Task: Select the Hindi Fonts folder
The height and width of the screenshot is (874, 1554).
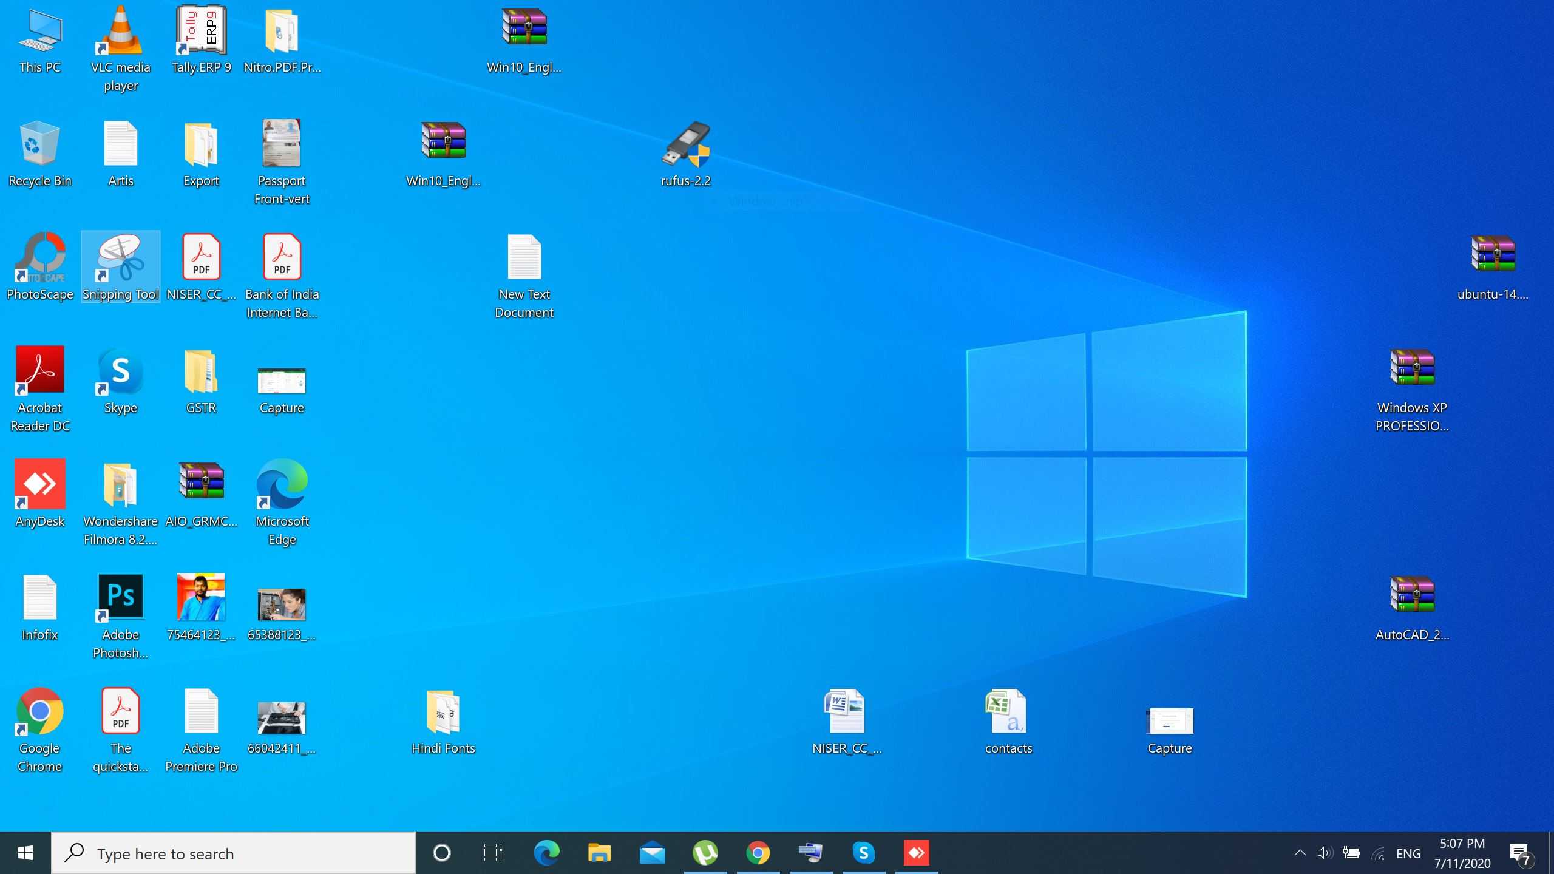Action: (443, 721)
